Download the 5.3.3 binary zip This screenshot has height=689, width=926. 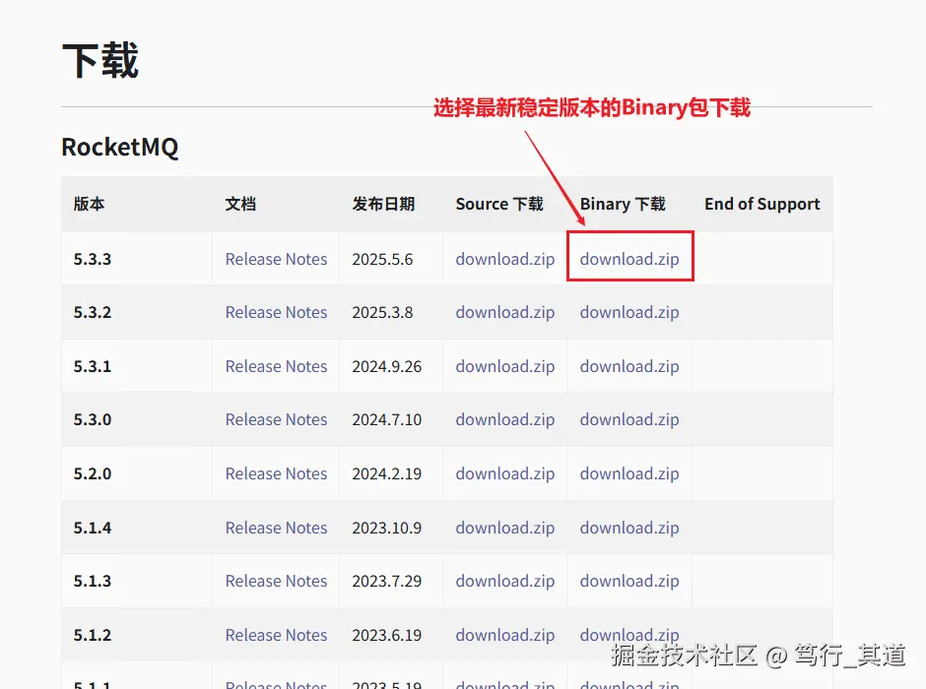(x=629, y=259)
